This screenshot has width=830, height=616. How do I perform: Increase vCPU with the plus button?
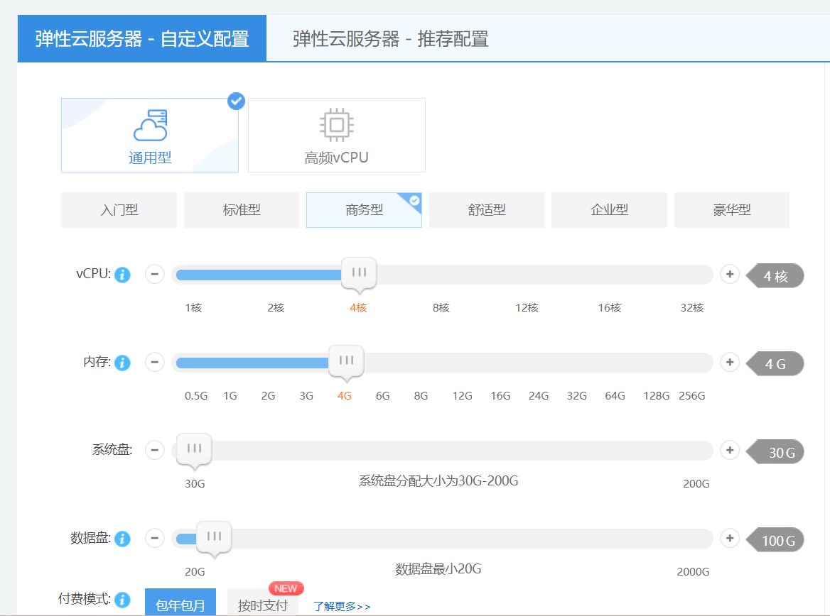pos(730,274)
